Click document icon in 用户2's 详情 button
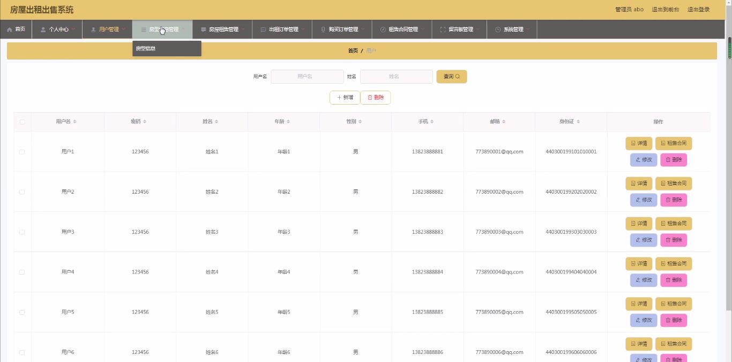 [x=633, y=183]
